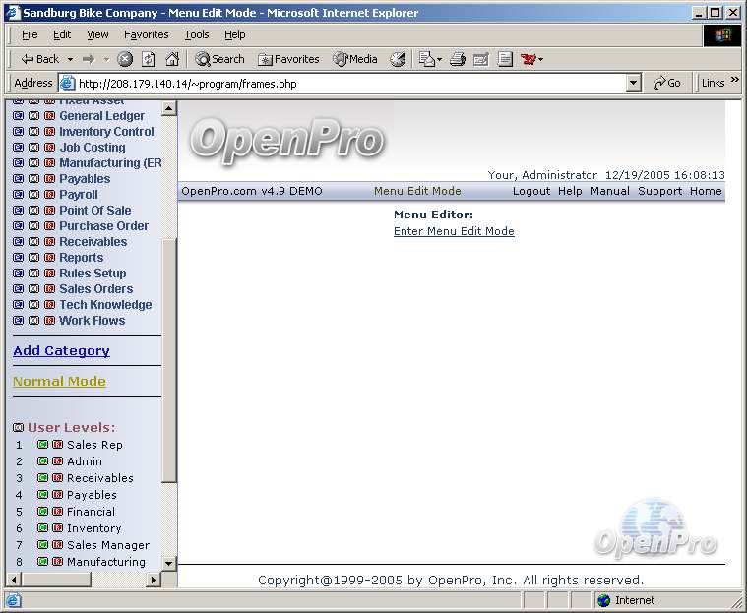Image resolution: width=747 pixels, height=613 pixels.
Task: Click the Enter Menu Edit Mode link
Action: click(454, 232)
